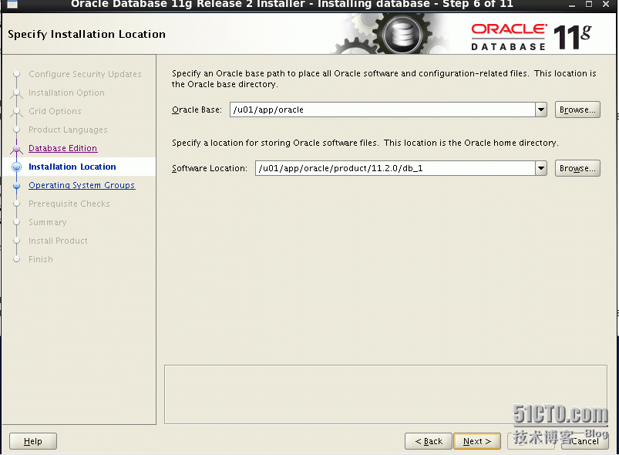Image resolution: width=619 pixels, height=455 pixels.
Task: Go back with the Back button
Action: coord(429,441)
